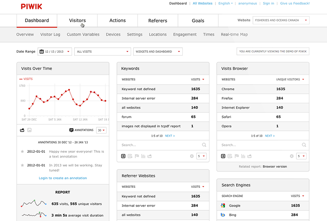Save Visits Over Time graph as image
This screenshot has height=221, width=327.
coord(29,130)
